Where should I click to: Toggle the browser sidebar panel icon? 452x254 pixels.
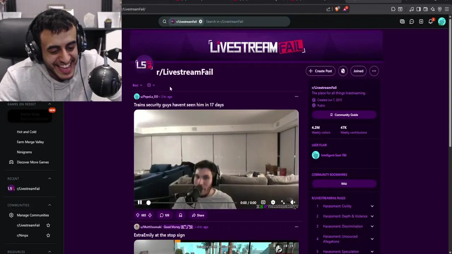coord(418,9)
